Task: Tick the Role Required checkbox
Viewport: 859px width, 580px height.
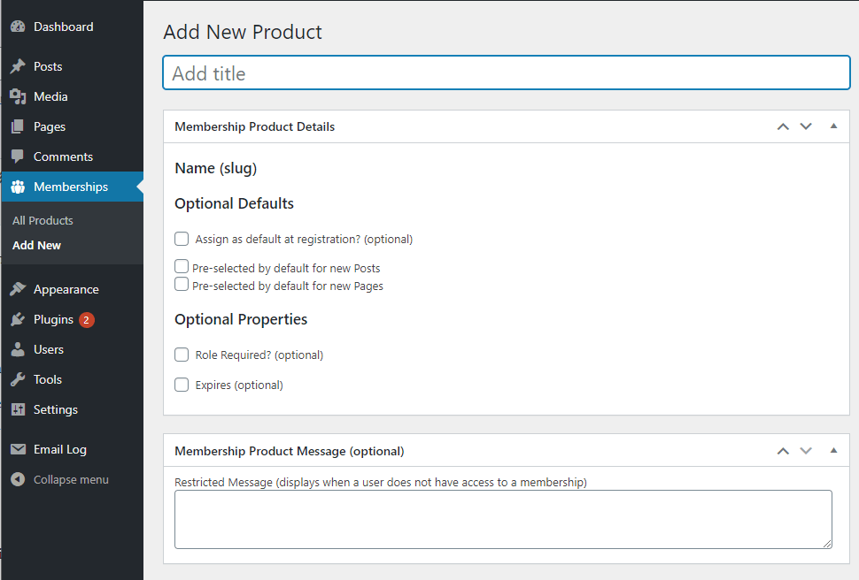Action: 182,355
